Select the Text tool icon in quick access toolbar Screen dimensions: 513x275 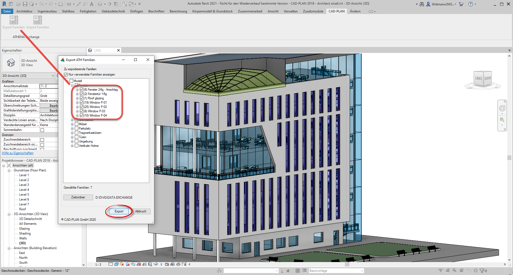tap(92, 4)
